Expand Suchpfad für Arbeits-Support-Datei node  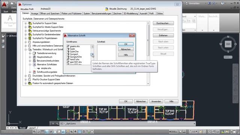(25, 27)
